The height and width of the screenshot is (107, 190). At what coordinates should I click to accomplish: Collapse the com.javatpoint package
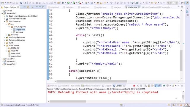[9, 27]
